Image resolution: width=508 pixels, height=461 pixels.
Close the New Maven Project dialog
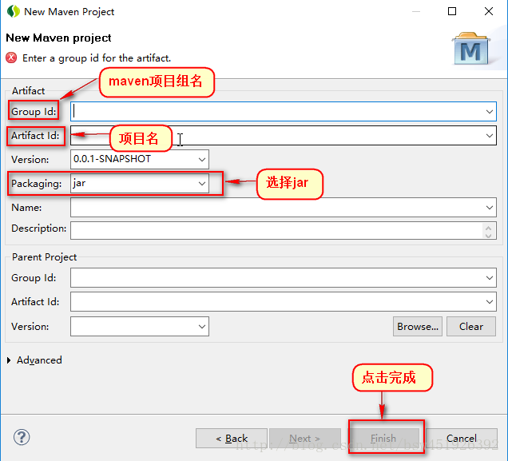click(489, 12)
